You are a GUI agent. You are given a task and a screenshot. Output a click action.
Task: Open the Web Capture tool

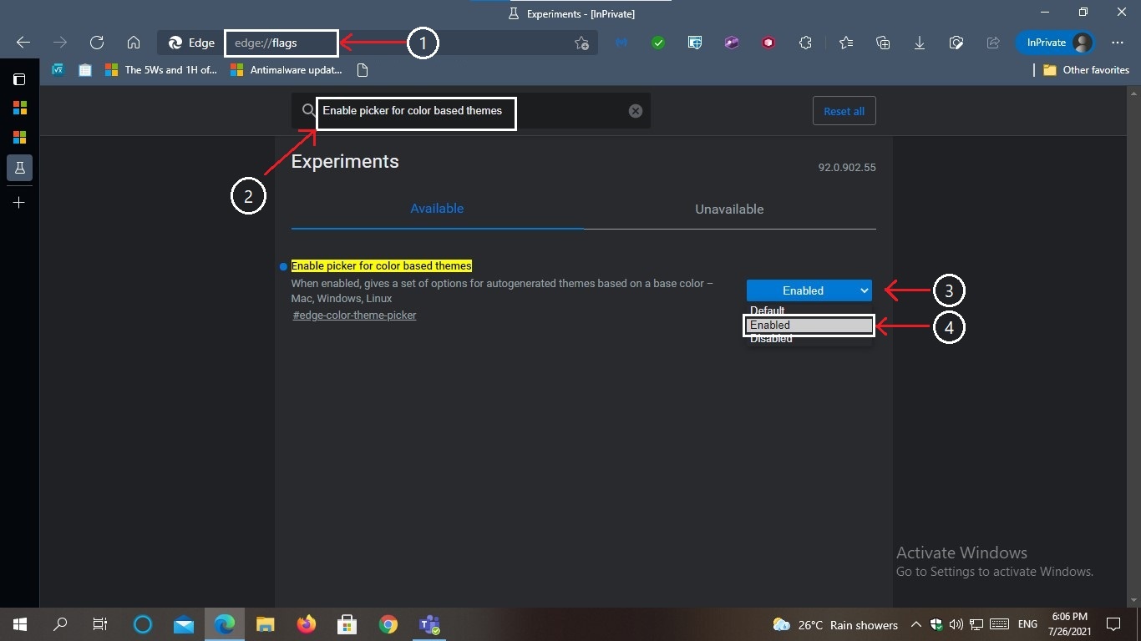[x=956, y=43]
